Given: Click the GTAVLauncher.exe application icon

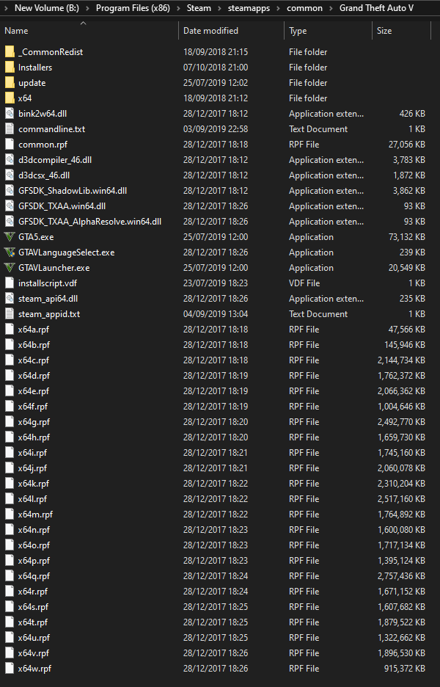Looking at the screenshot, I should (10, 267).
